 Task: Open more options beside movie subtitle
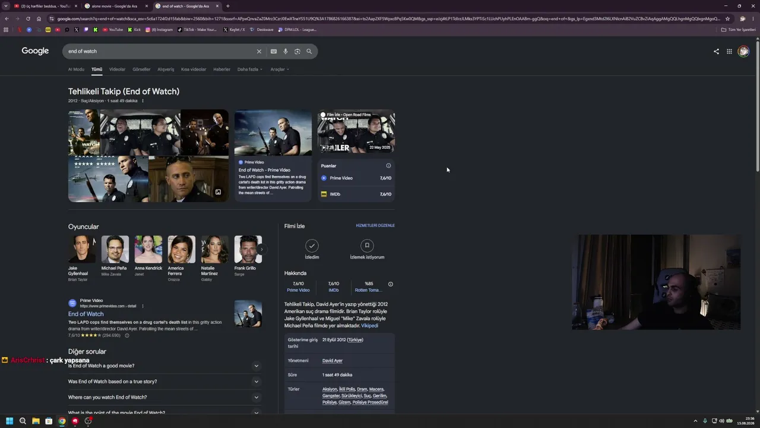coord(142,101)
